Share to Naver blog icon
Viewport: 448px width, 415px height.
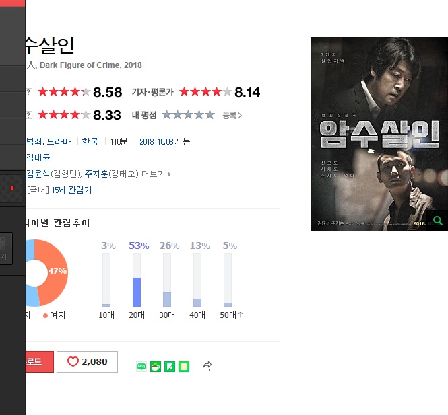click(141, 367)
